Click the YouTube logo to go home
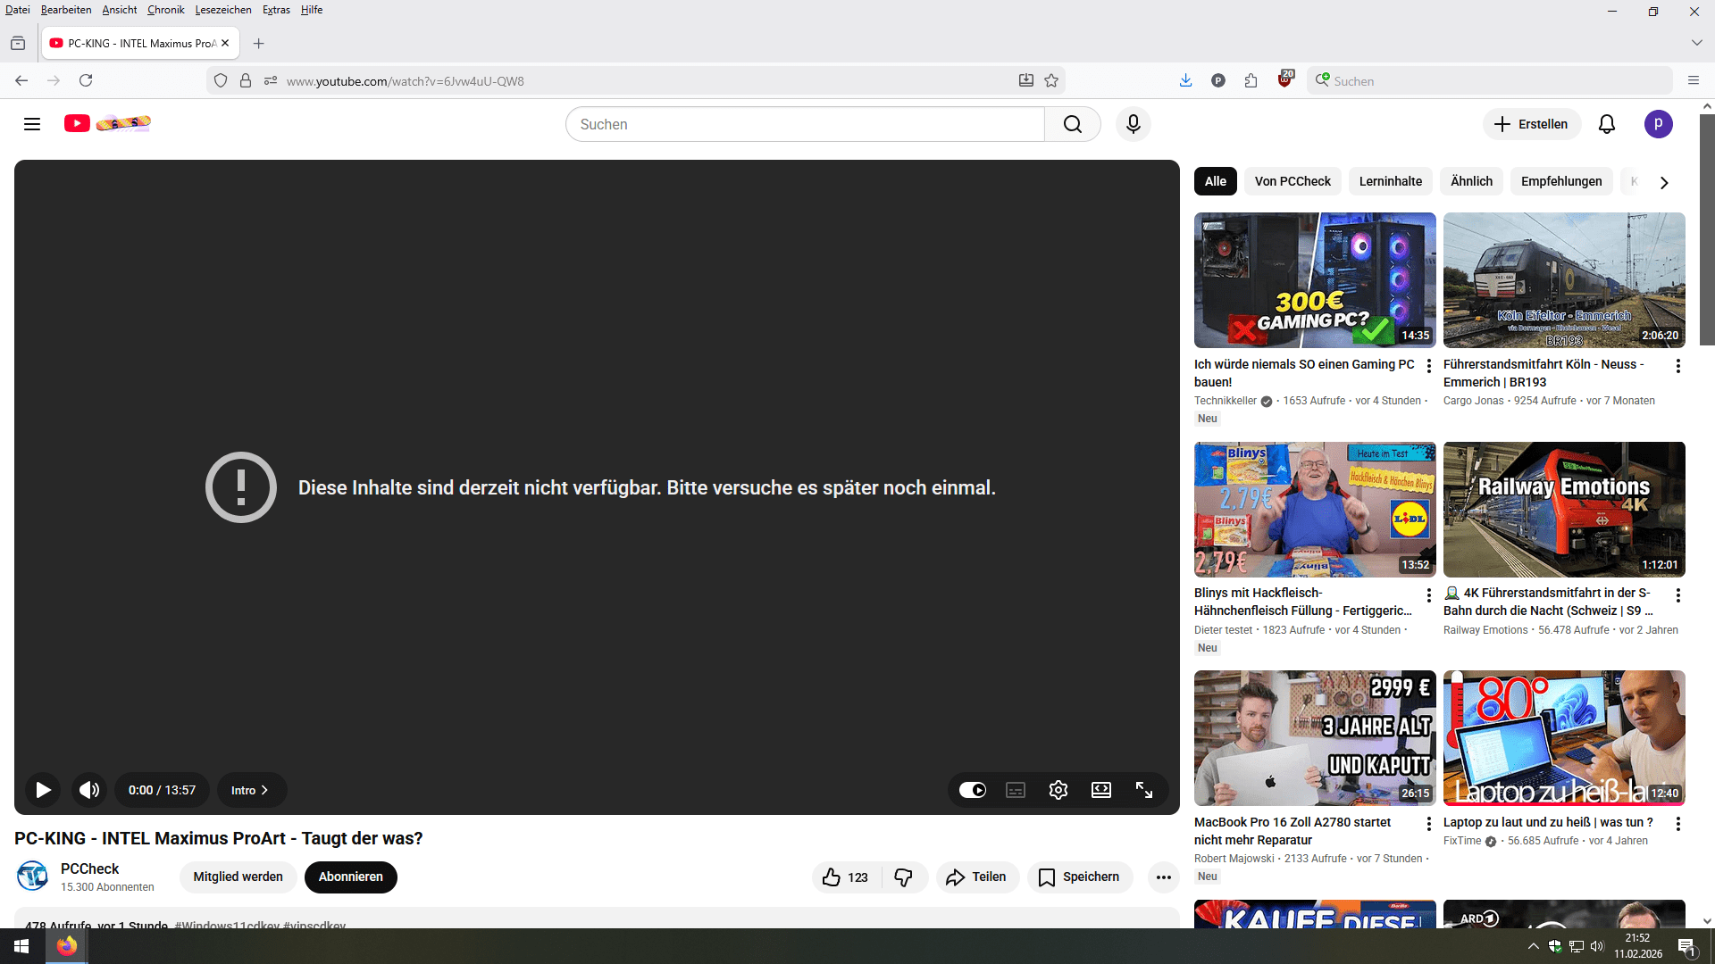Image resolution: width=1715 pixels, height=964 pixels. [78, 124]
